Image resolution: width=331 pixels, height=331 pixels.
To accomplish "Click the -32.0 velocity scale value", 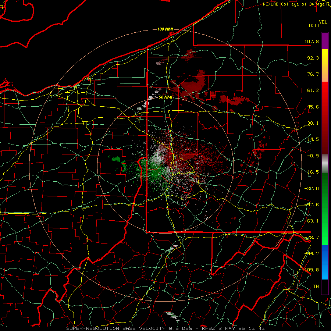I will pyautogui.click(x=312, y=189).
